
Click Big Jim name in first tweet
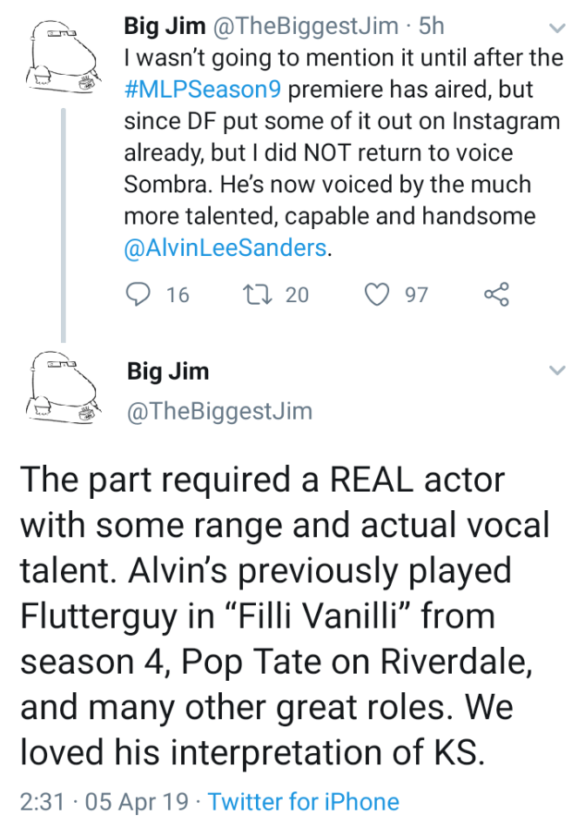pos(165,27)
